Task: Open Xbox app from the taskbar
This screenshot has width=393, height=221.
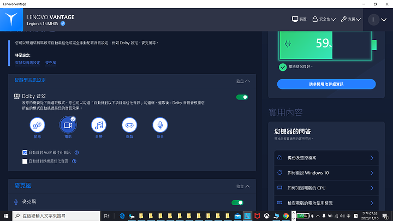Action: pyautogui.click(x=267, y=216)
